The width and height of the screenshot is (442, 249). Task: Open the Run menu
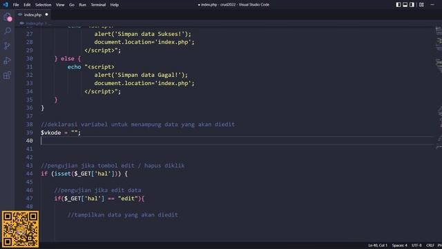[83, 5]
